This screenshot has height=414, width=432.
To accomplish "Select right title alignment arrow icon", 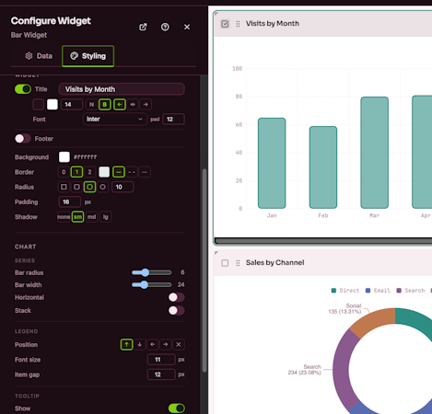I will point(146,105).
